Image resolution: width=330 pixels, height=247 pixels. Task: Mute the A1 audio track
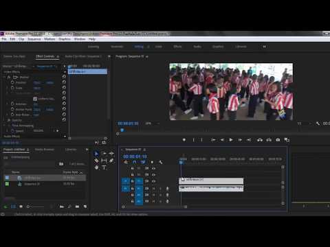(x=153, y=189)
